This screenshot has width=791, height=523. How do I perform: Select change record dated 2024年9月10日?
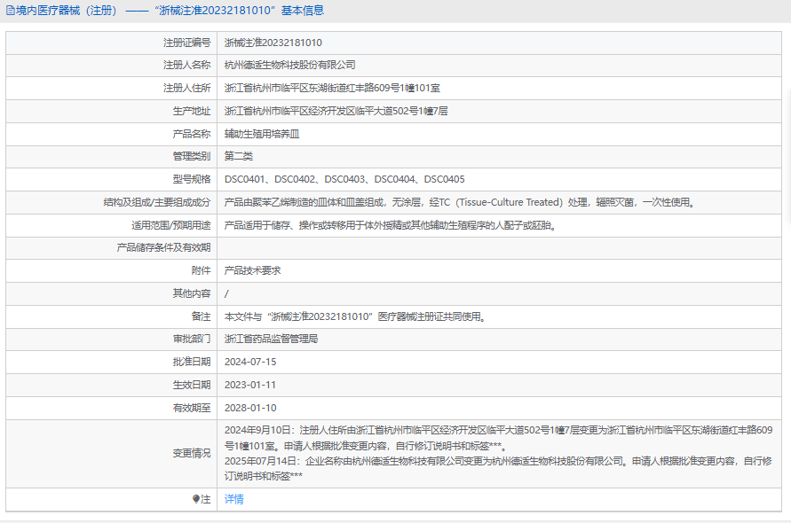point(498,438)
